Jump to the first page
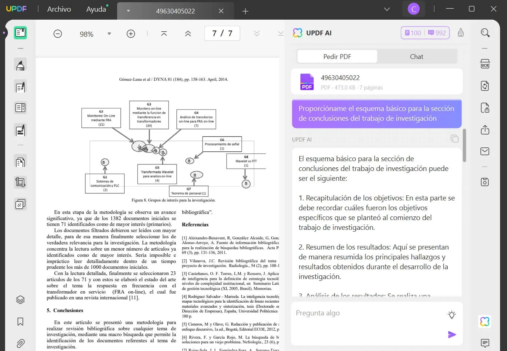The width and height of the screenshot is (507, 351). pos(164,33)
